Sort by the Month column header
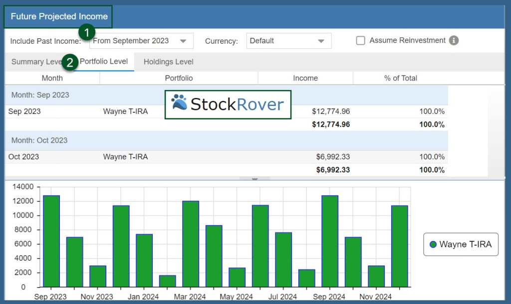Screen dimensions: 511x304 [x=52, y=78]
